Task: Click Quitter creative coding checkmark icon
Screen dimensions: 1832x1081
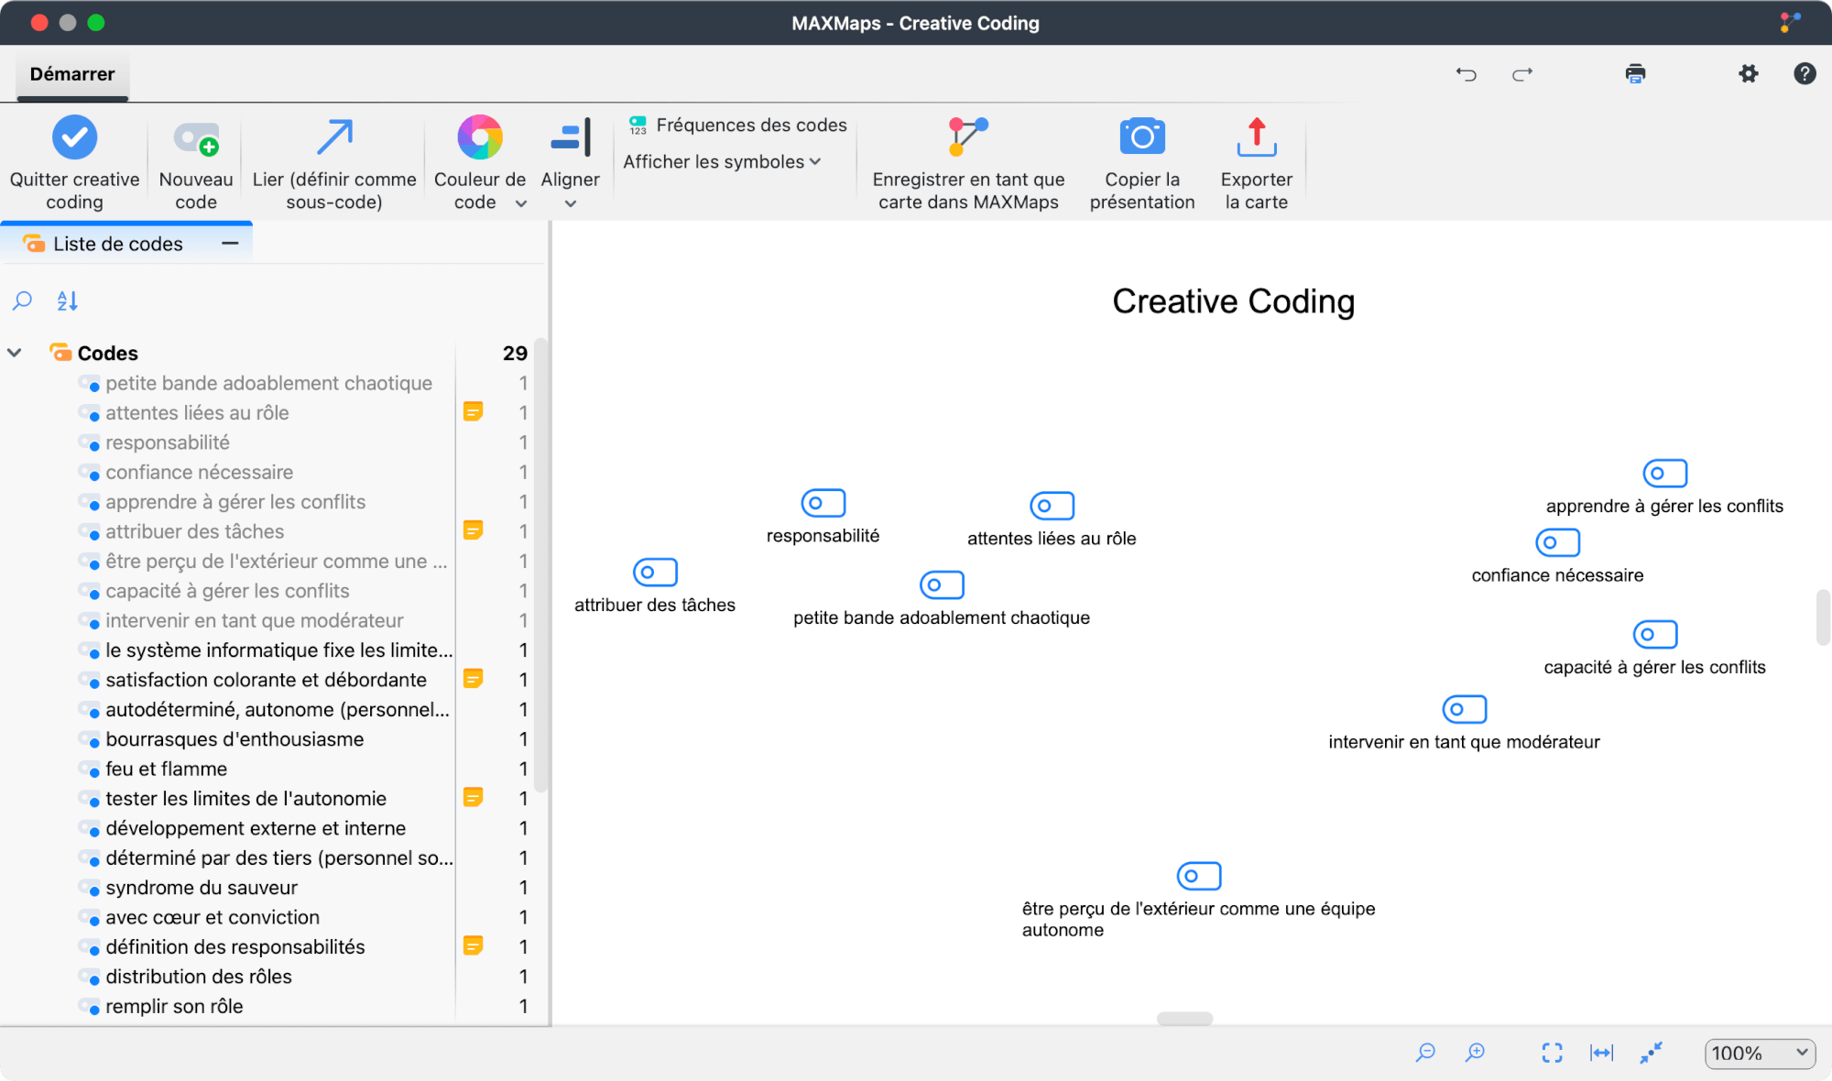Action: [74, 137]
